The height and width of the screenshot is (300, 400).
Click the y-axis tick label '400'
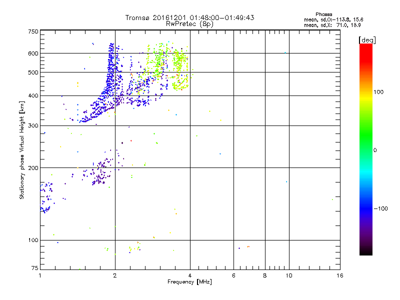pos(33,96)
